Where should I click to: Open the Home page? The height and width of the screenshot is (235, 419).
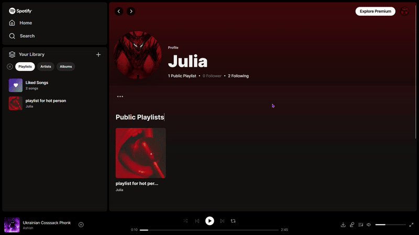20,23
